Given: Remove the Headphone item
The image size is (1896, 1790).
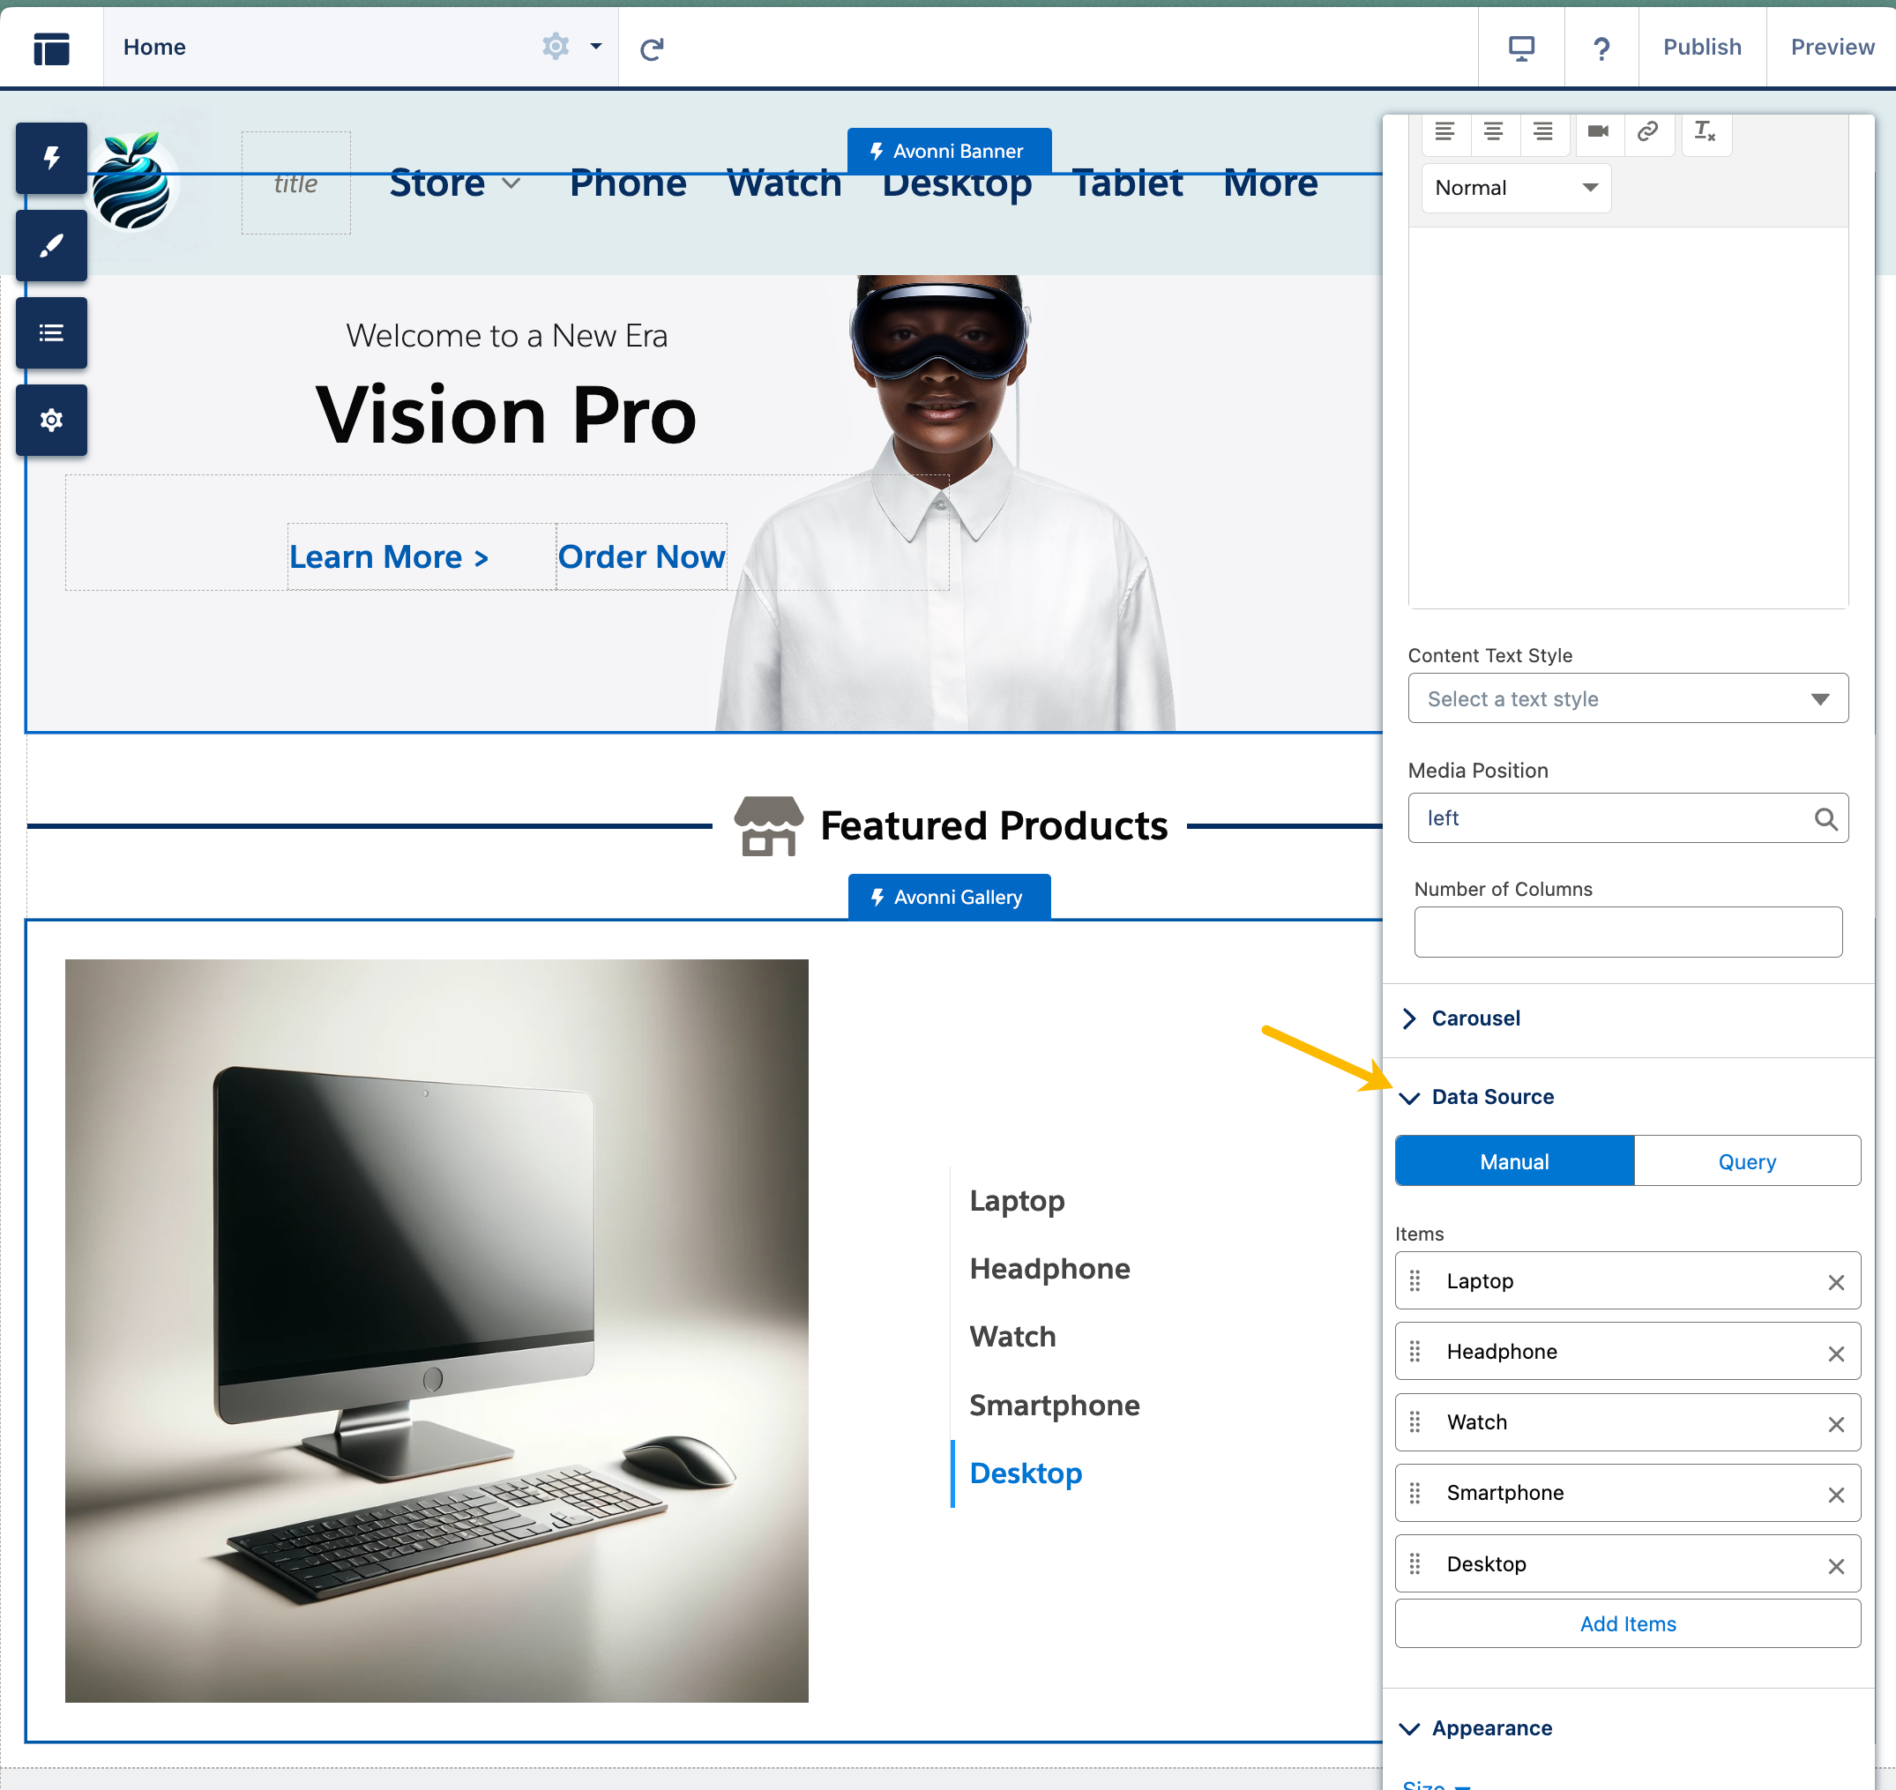Looking at the screenshot, I should [1836, 1353].
